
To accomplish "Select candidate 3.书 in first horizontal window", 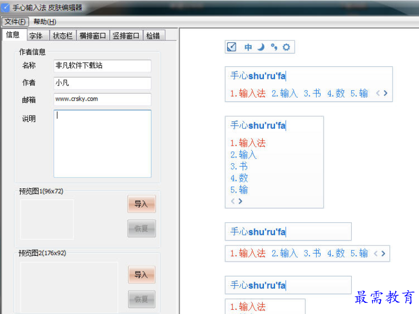I will coord(312,93).
